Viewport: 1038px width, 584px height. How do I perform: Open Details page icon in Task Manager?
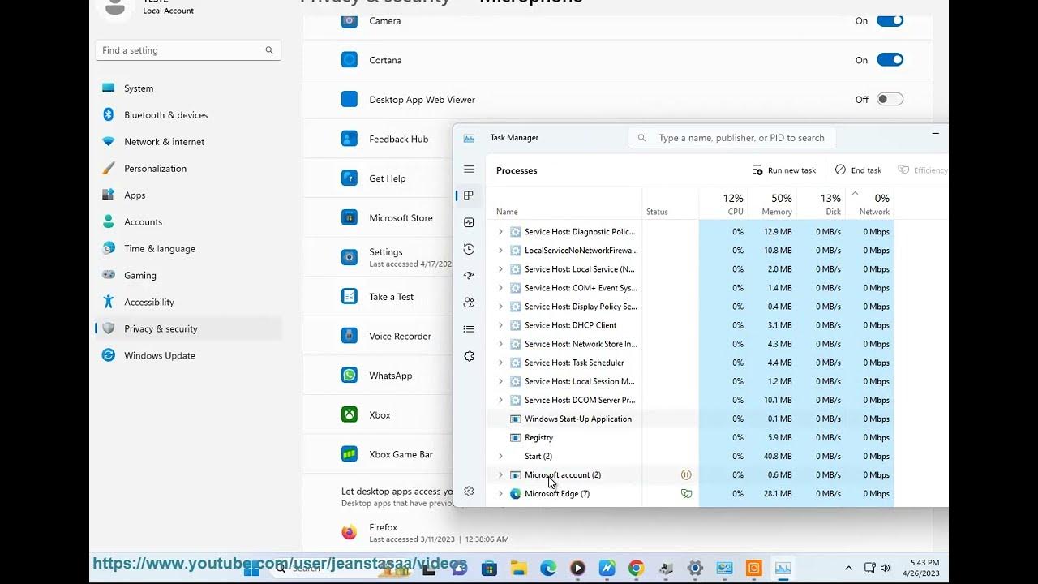(x=469, y=329)
